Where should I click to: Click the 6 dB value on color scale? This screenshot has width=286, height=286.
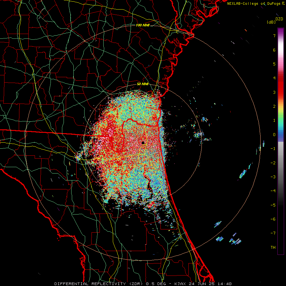[x=274, y=50]
